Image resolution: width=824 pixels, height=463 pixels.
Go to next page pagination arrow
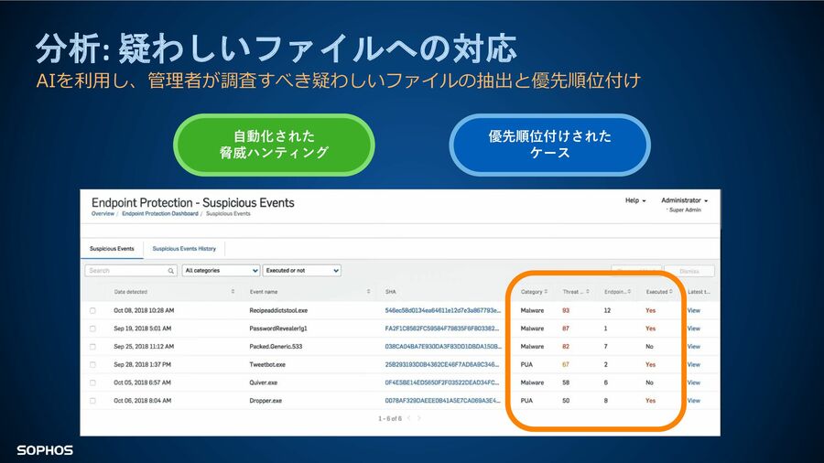[419, 418]
